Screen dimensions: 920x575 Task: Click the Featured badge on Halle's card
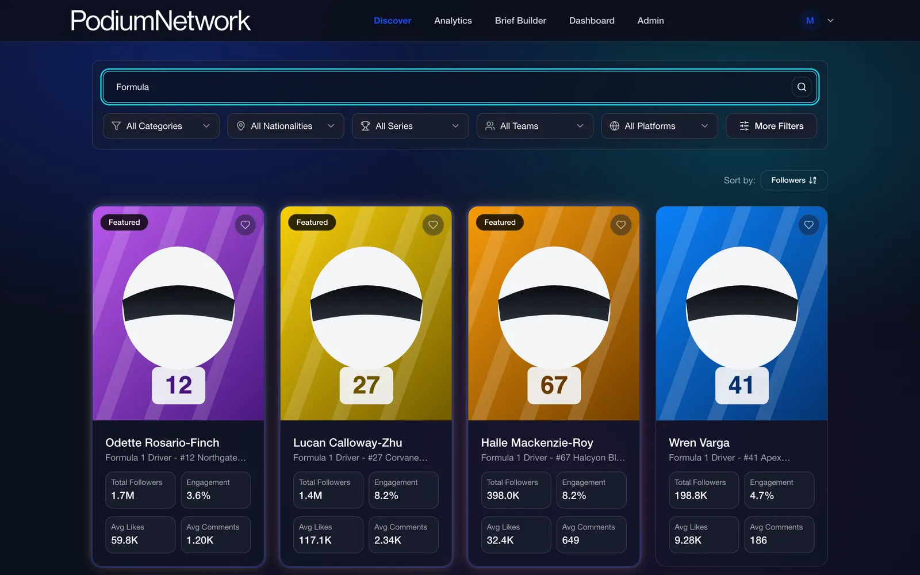(500, 223)
